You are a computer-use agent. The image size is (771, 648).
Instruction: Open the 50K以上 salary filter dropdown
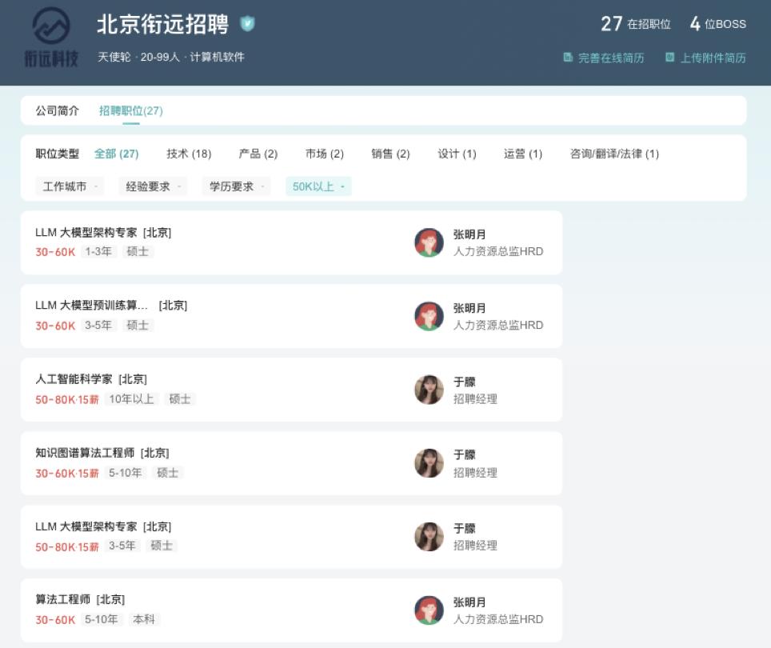[318, 186]
